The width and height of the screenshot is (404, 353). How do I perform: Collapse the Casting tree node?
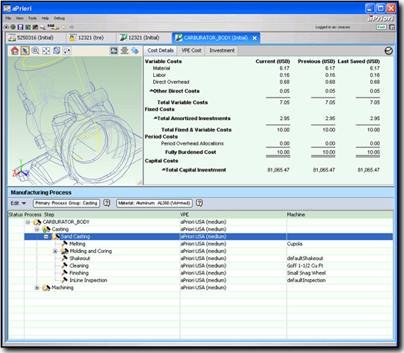[37, 229]
